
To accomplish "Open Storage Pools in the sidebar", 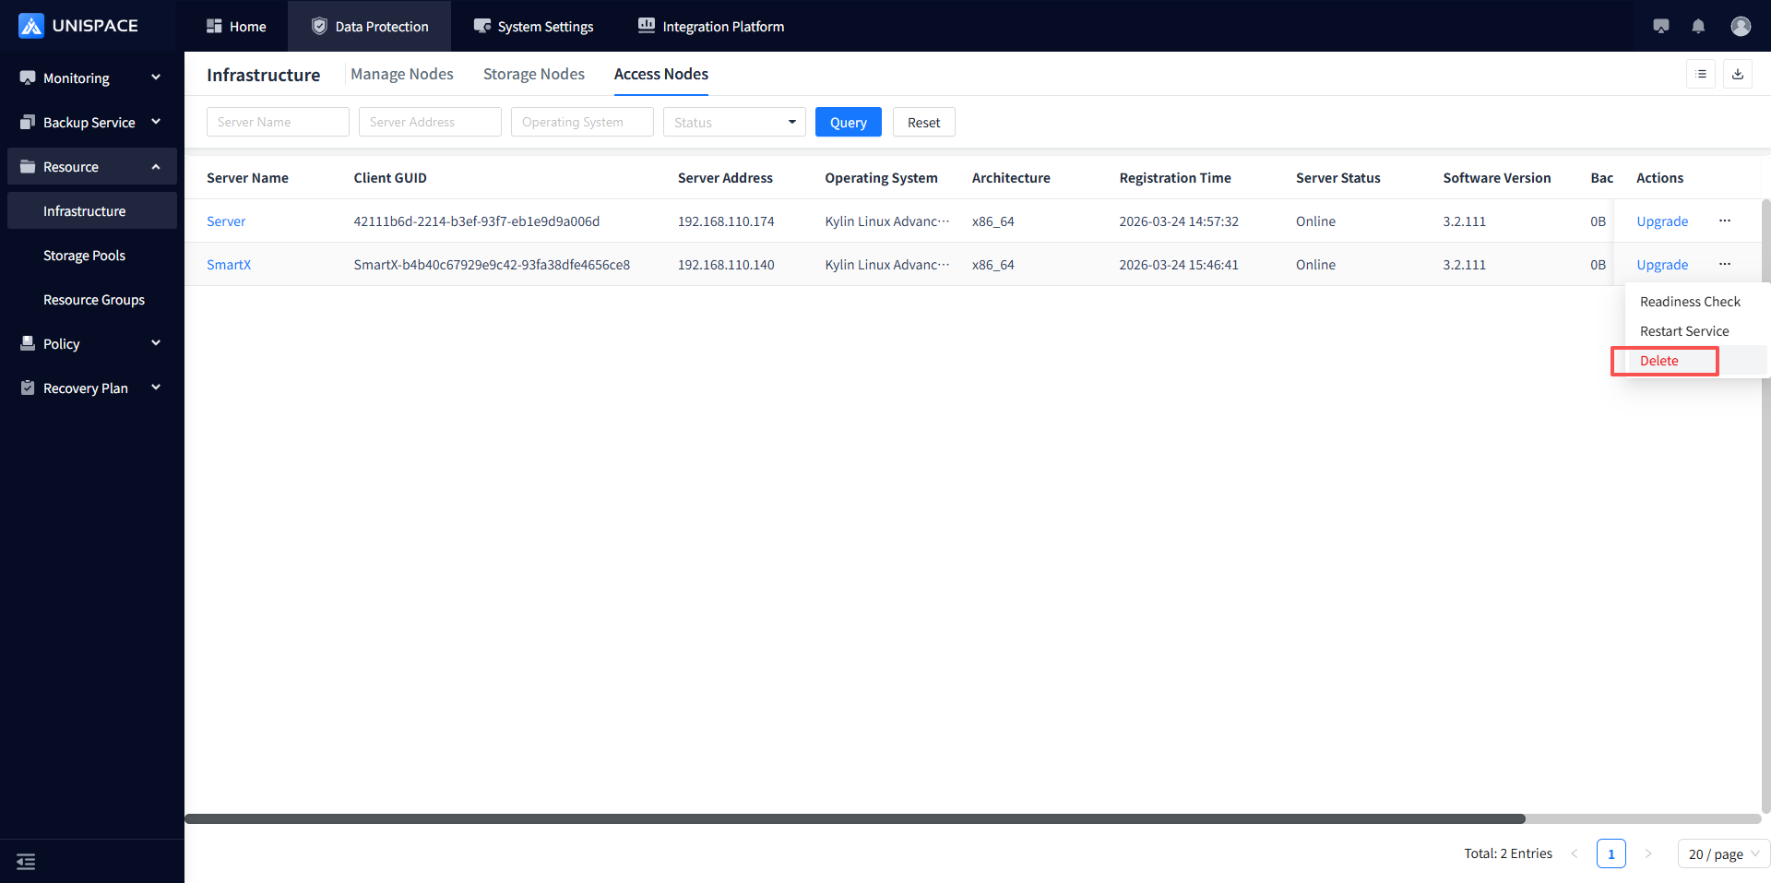I will click(x=84, y=256).
